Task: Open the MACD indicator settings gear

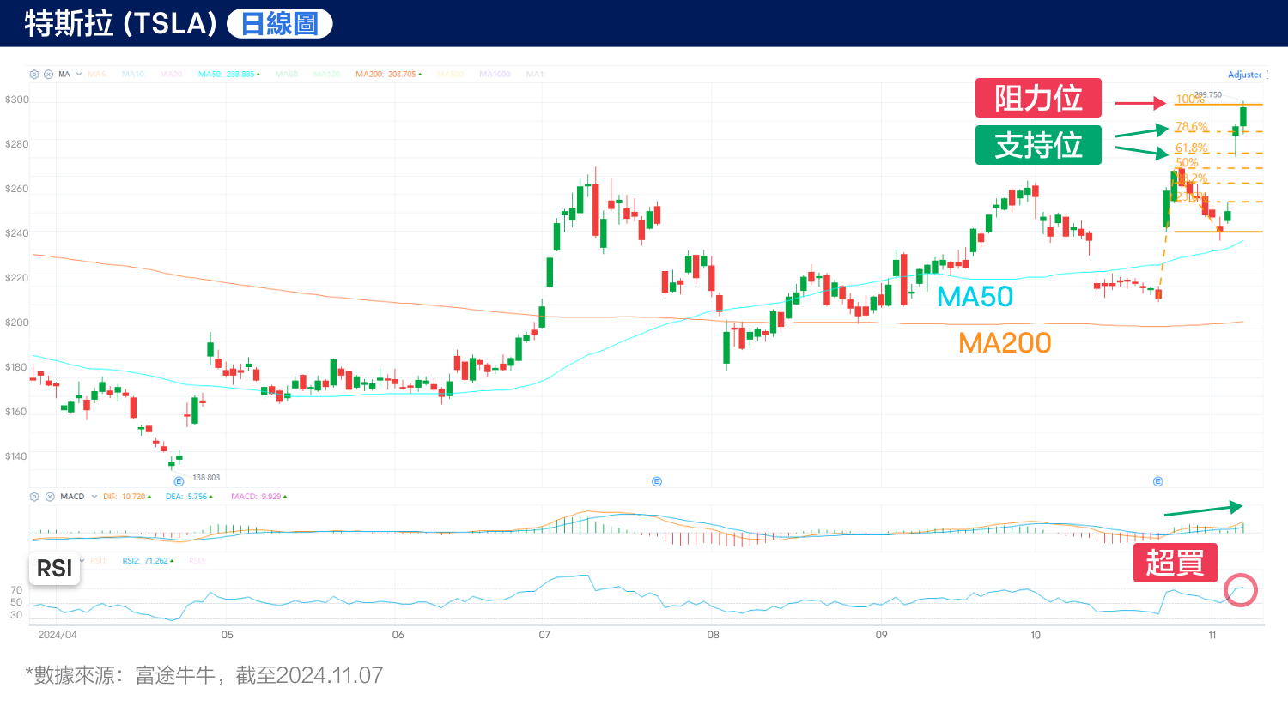Action: 33,496
